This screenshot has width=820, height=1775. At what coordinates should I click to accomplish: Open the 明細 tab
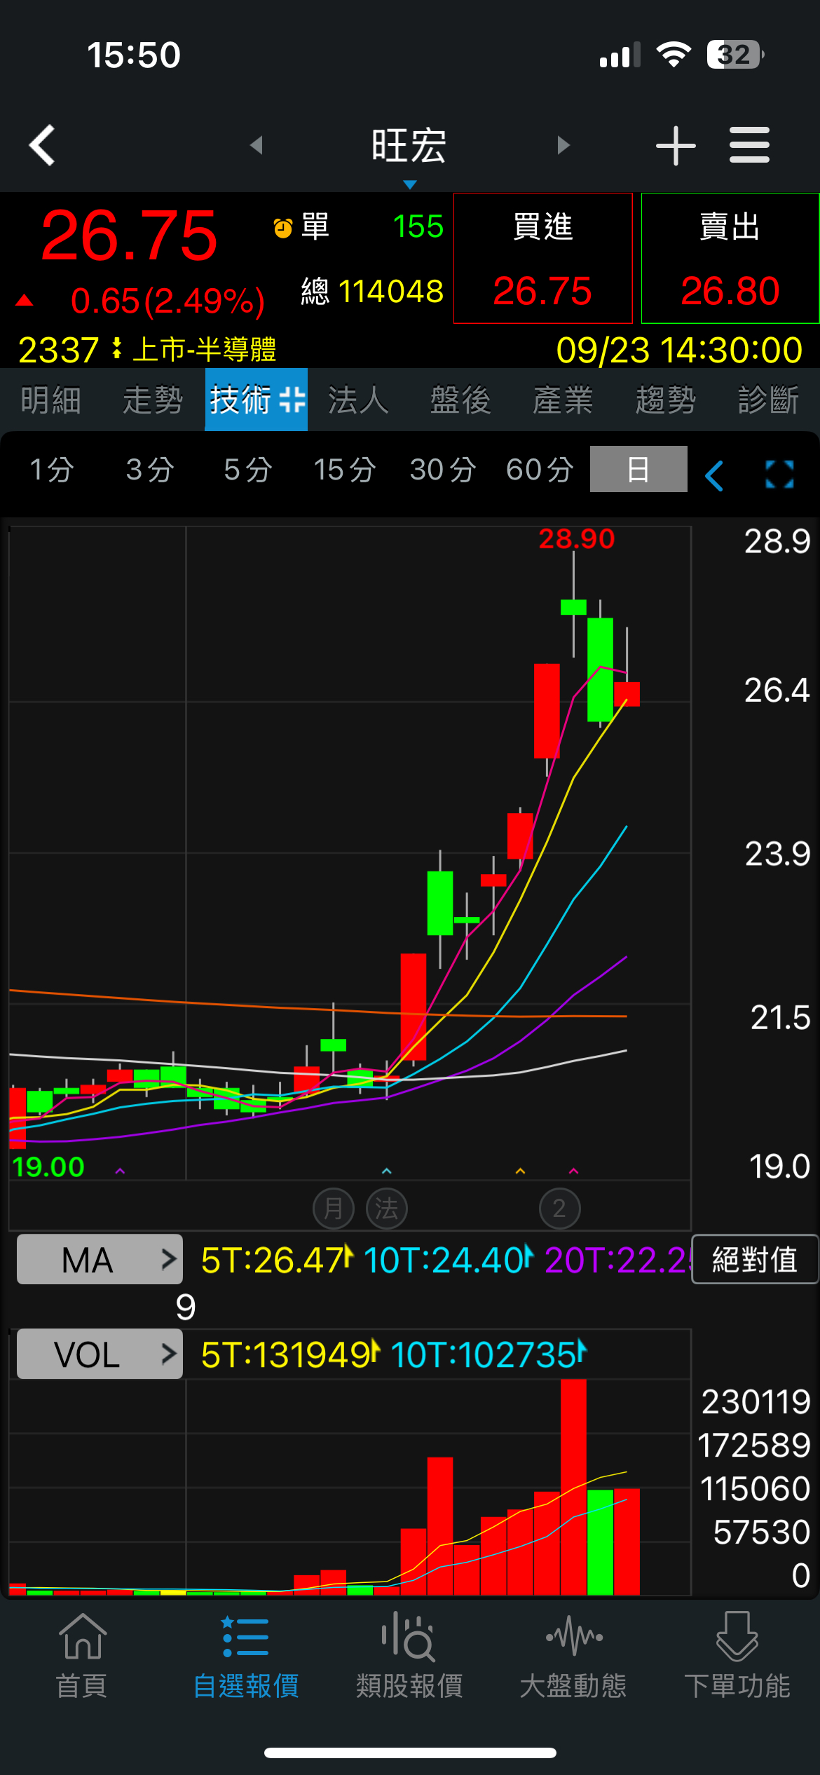coord(51,400)
